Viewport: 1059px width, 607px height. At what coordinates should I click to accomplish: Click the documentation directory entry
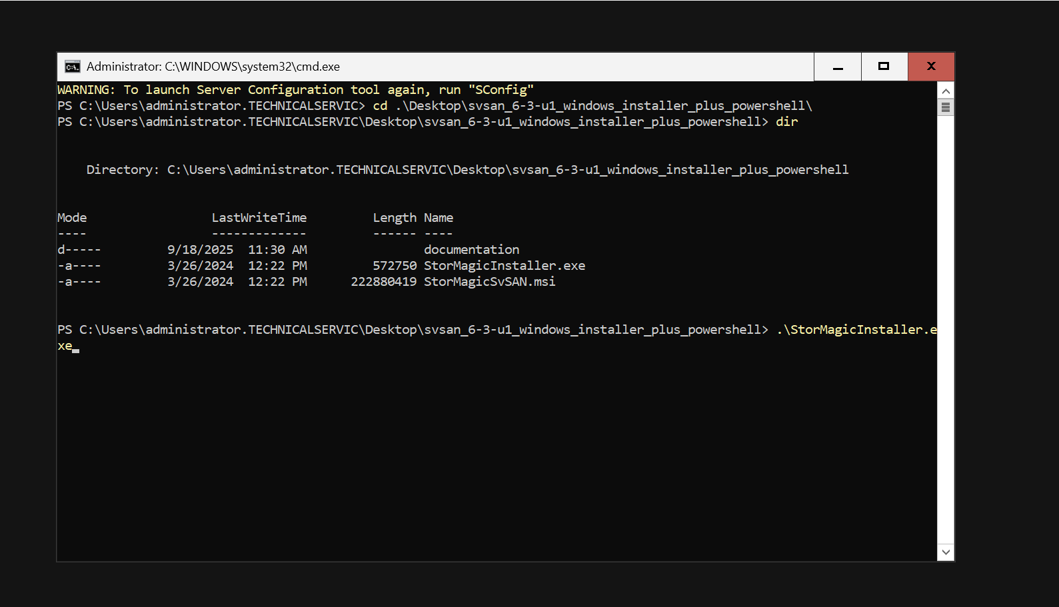[471, 250]
